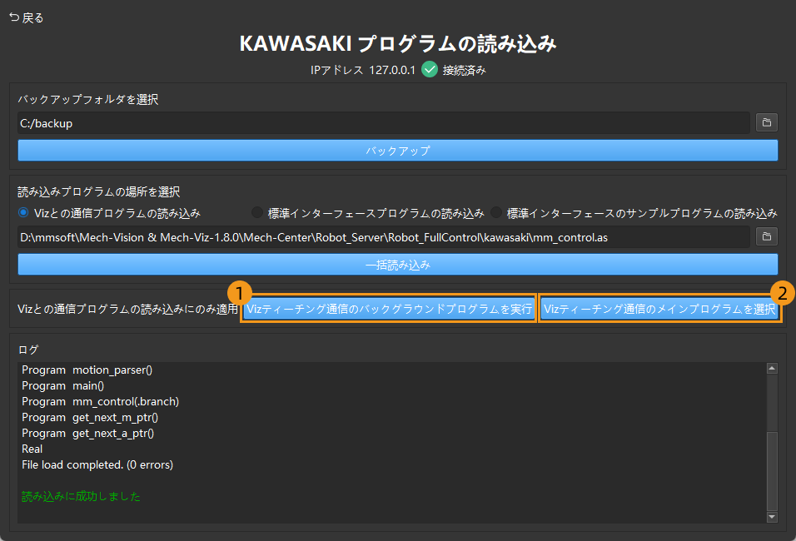
Task: Click the mm_control.as program path field
Action: 384,237
